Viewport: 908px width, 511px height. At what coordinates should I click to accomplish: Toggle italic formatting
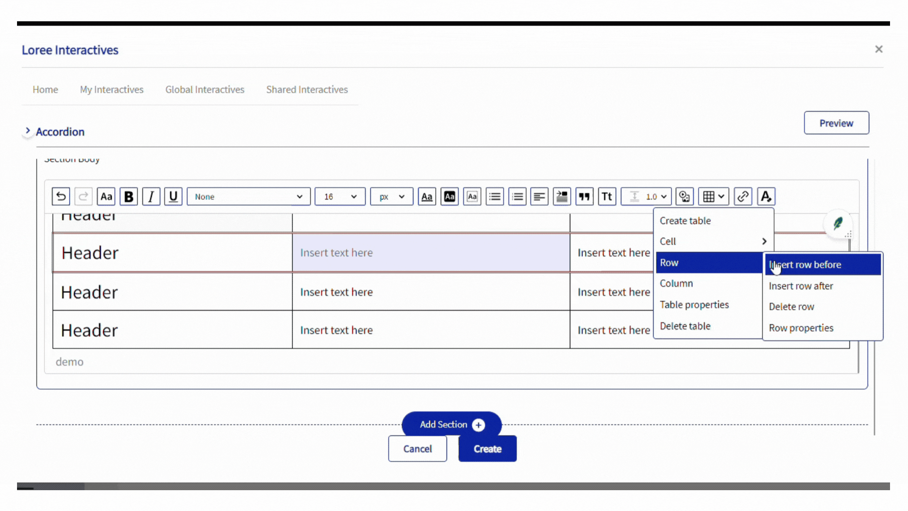coord(151,196)
